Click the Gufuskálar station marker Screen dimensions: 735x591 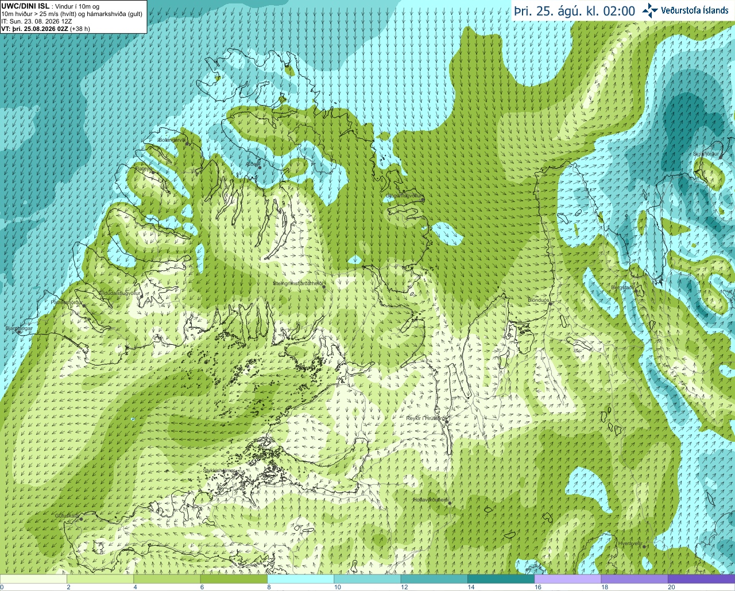tap(81, 519)
